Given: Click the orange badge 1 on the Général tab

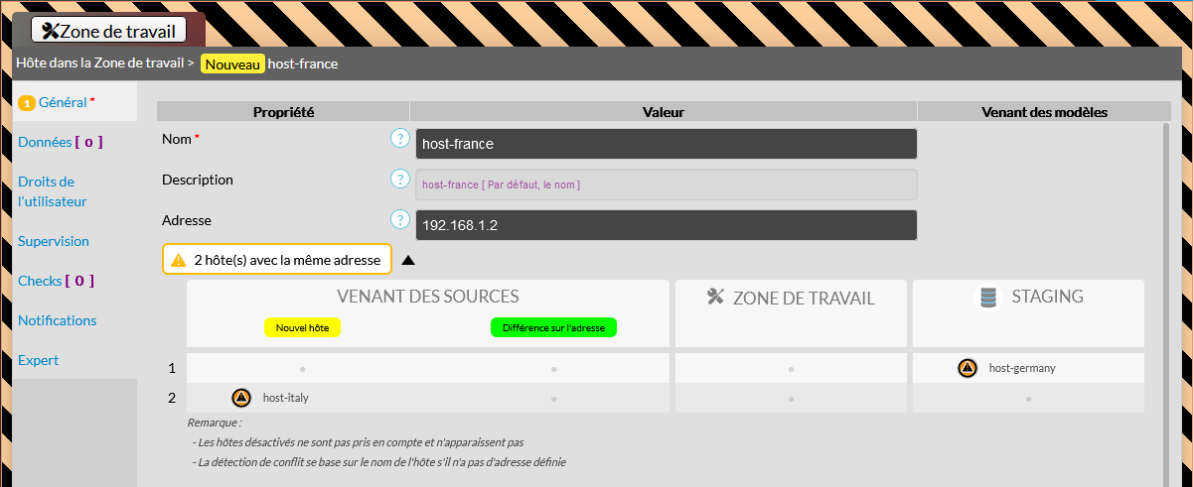Looking at the screenshot, I should [27, 102].
